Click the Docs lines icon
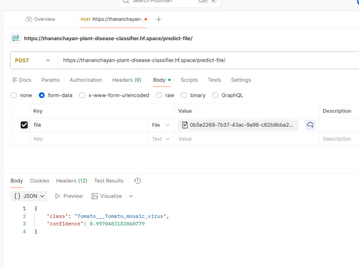Screen dimensions: 359x269 click(15, 80)
